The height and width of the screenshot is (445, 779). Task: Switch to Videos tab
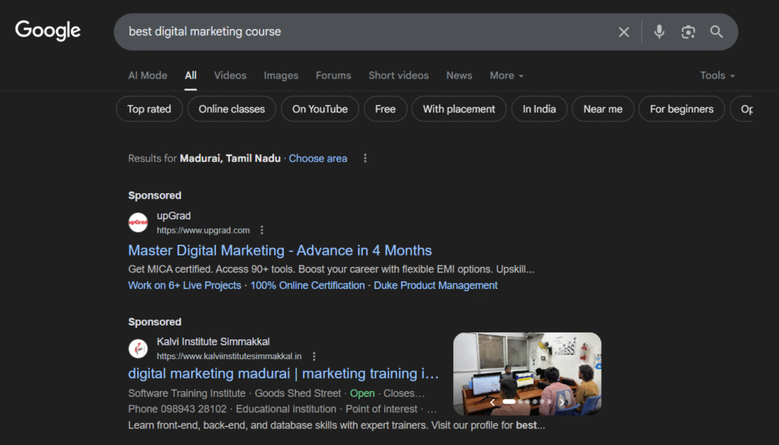230,75
